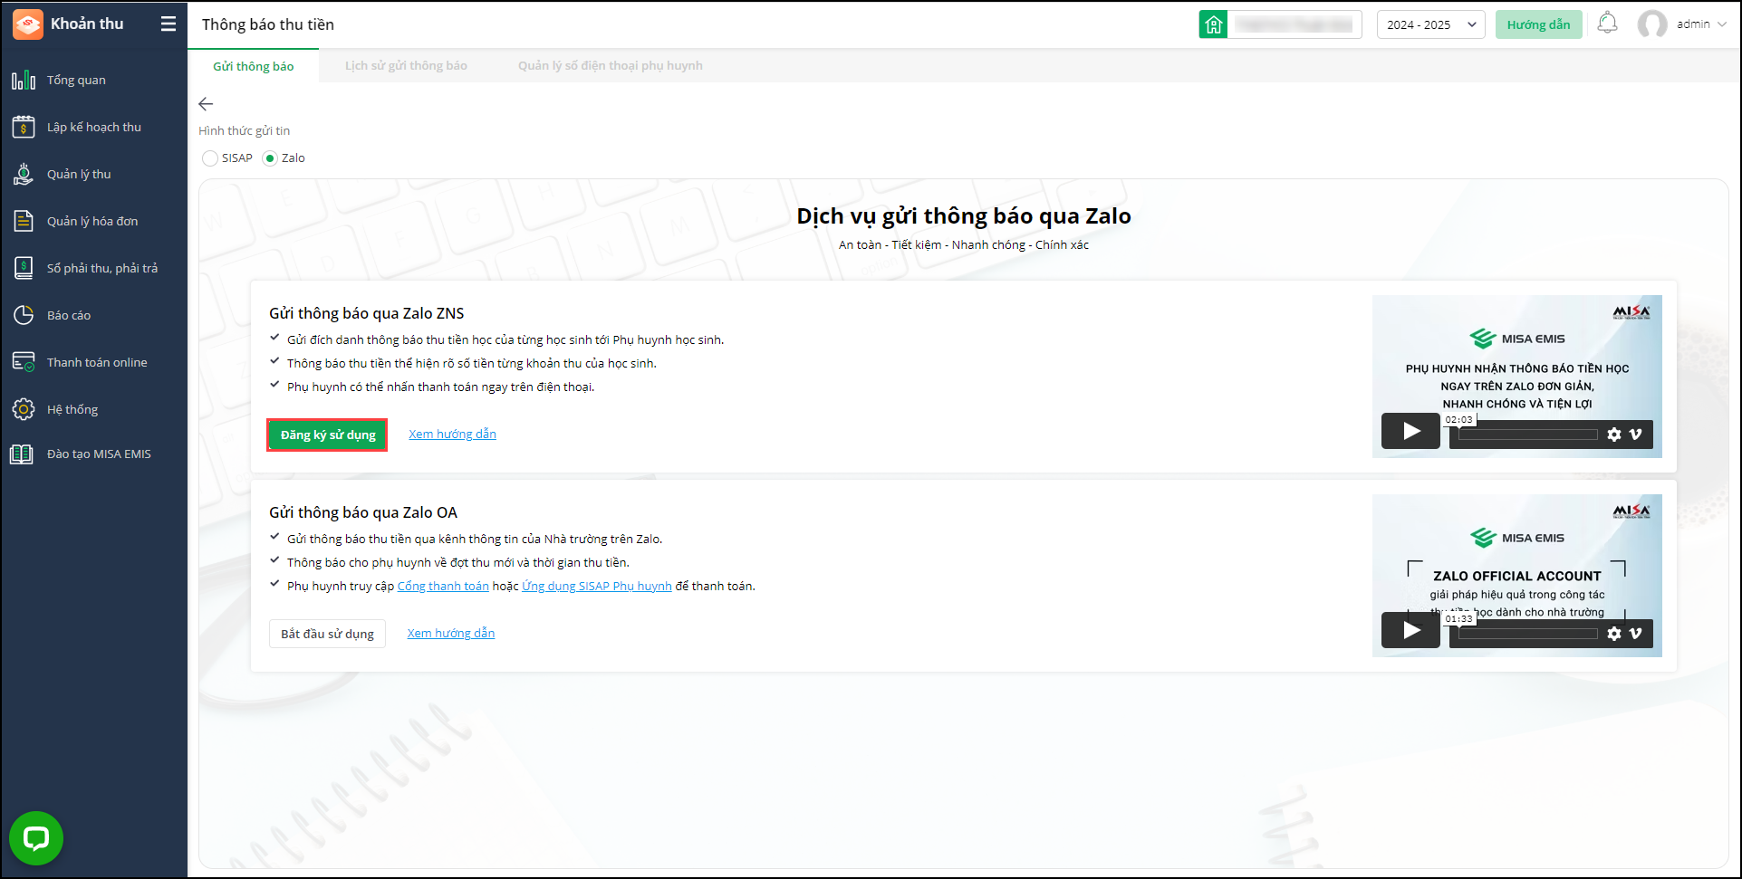Open settings gear on Zalo ZNS video
Screen dimensions: 1742x879
[x=1614, y=435]
